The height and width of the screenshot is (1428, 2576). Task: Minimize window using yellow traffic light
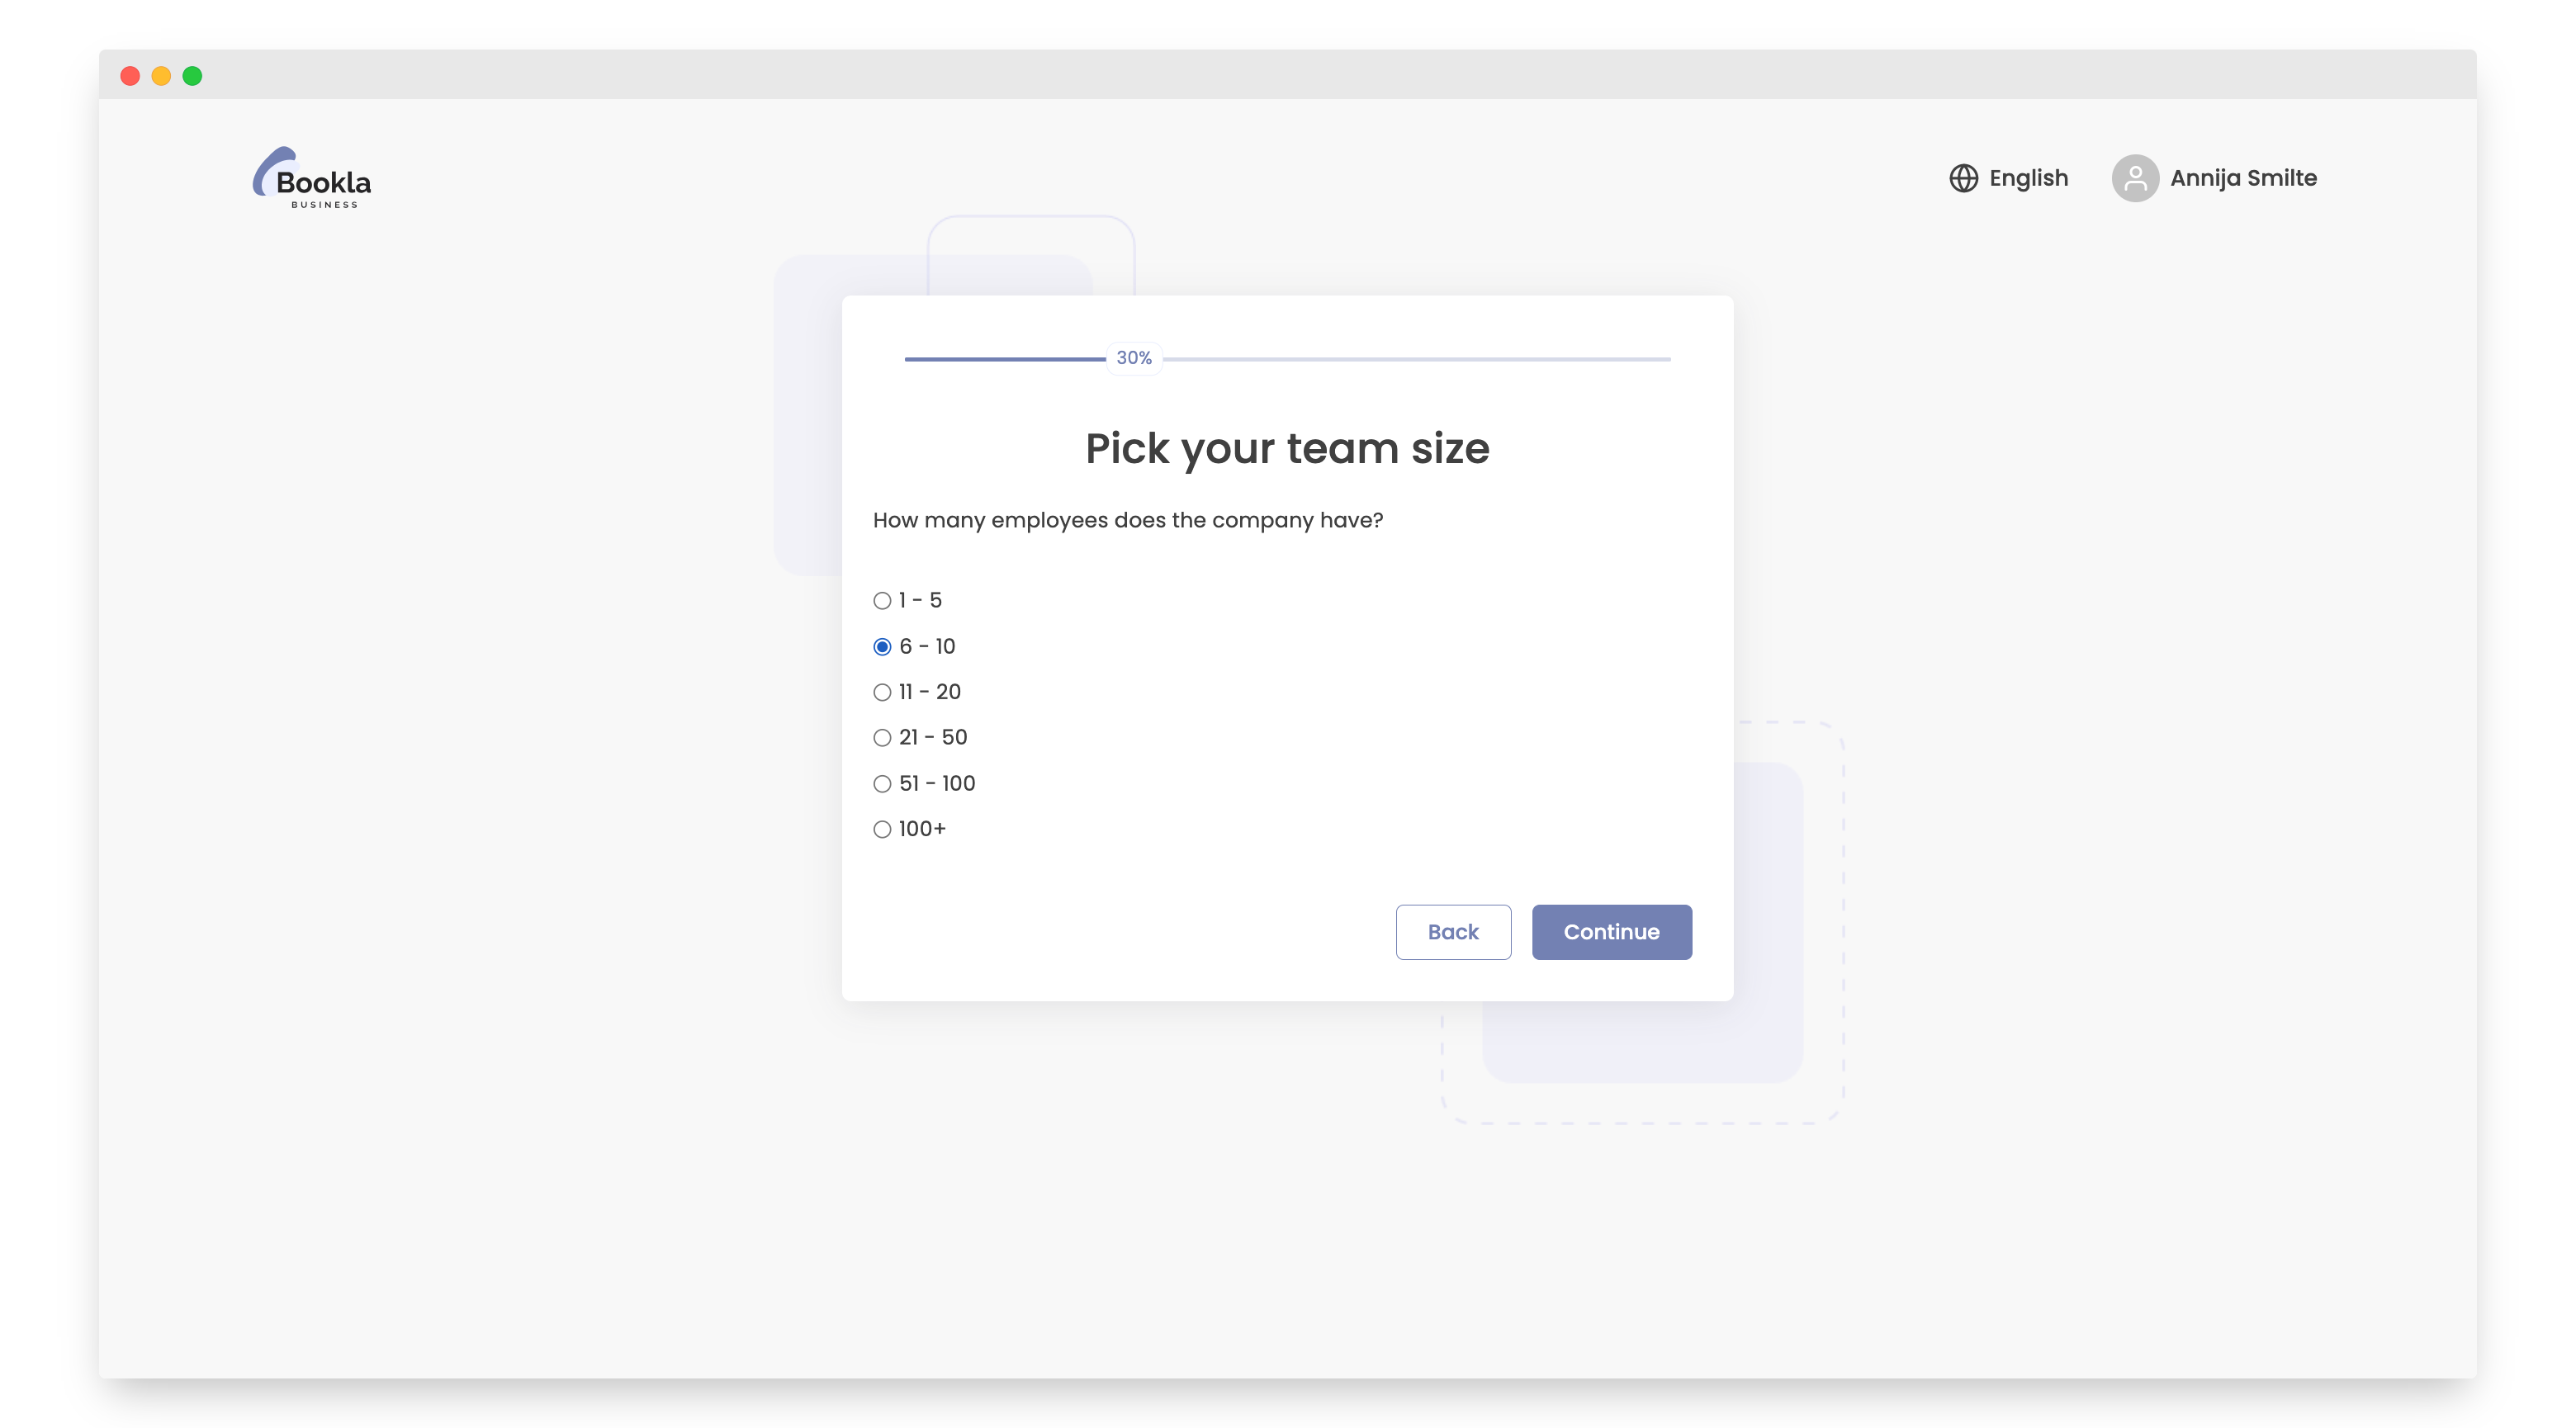[x=161, y=75]
